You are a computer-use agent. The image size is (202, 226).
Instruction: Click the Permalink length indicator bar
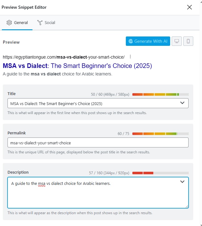[x=160, y=134]
